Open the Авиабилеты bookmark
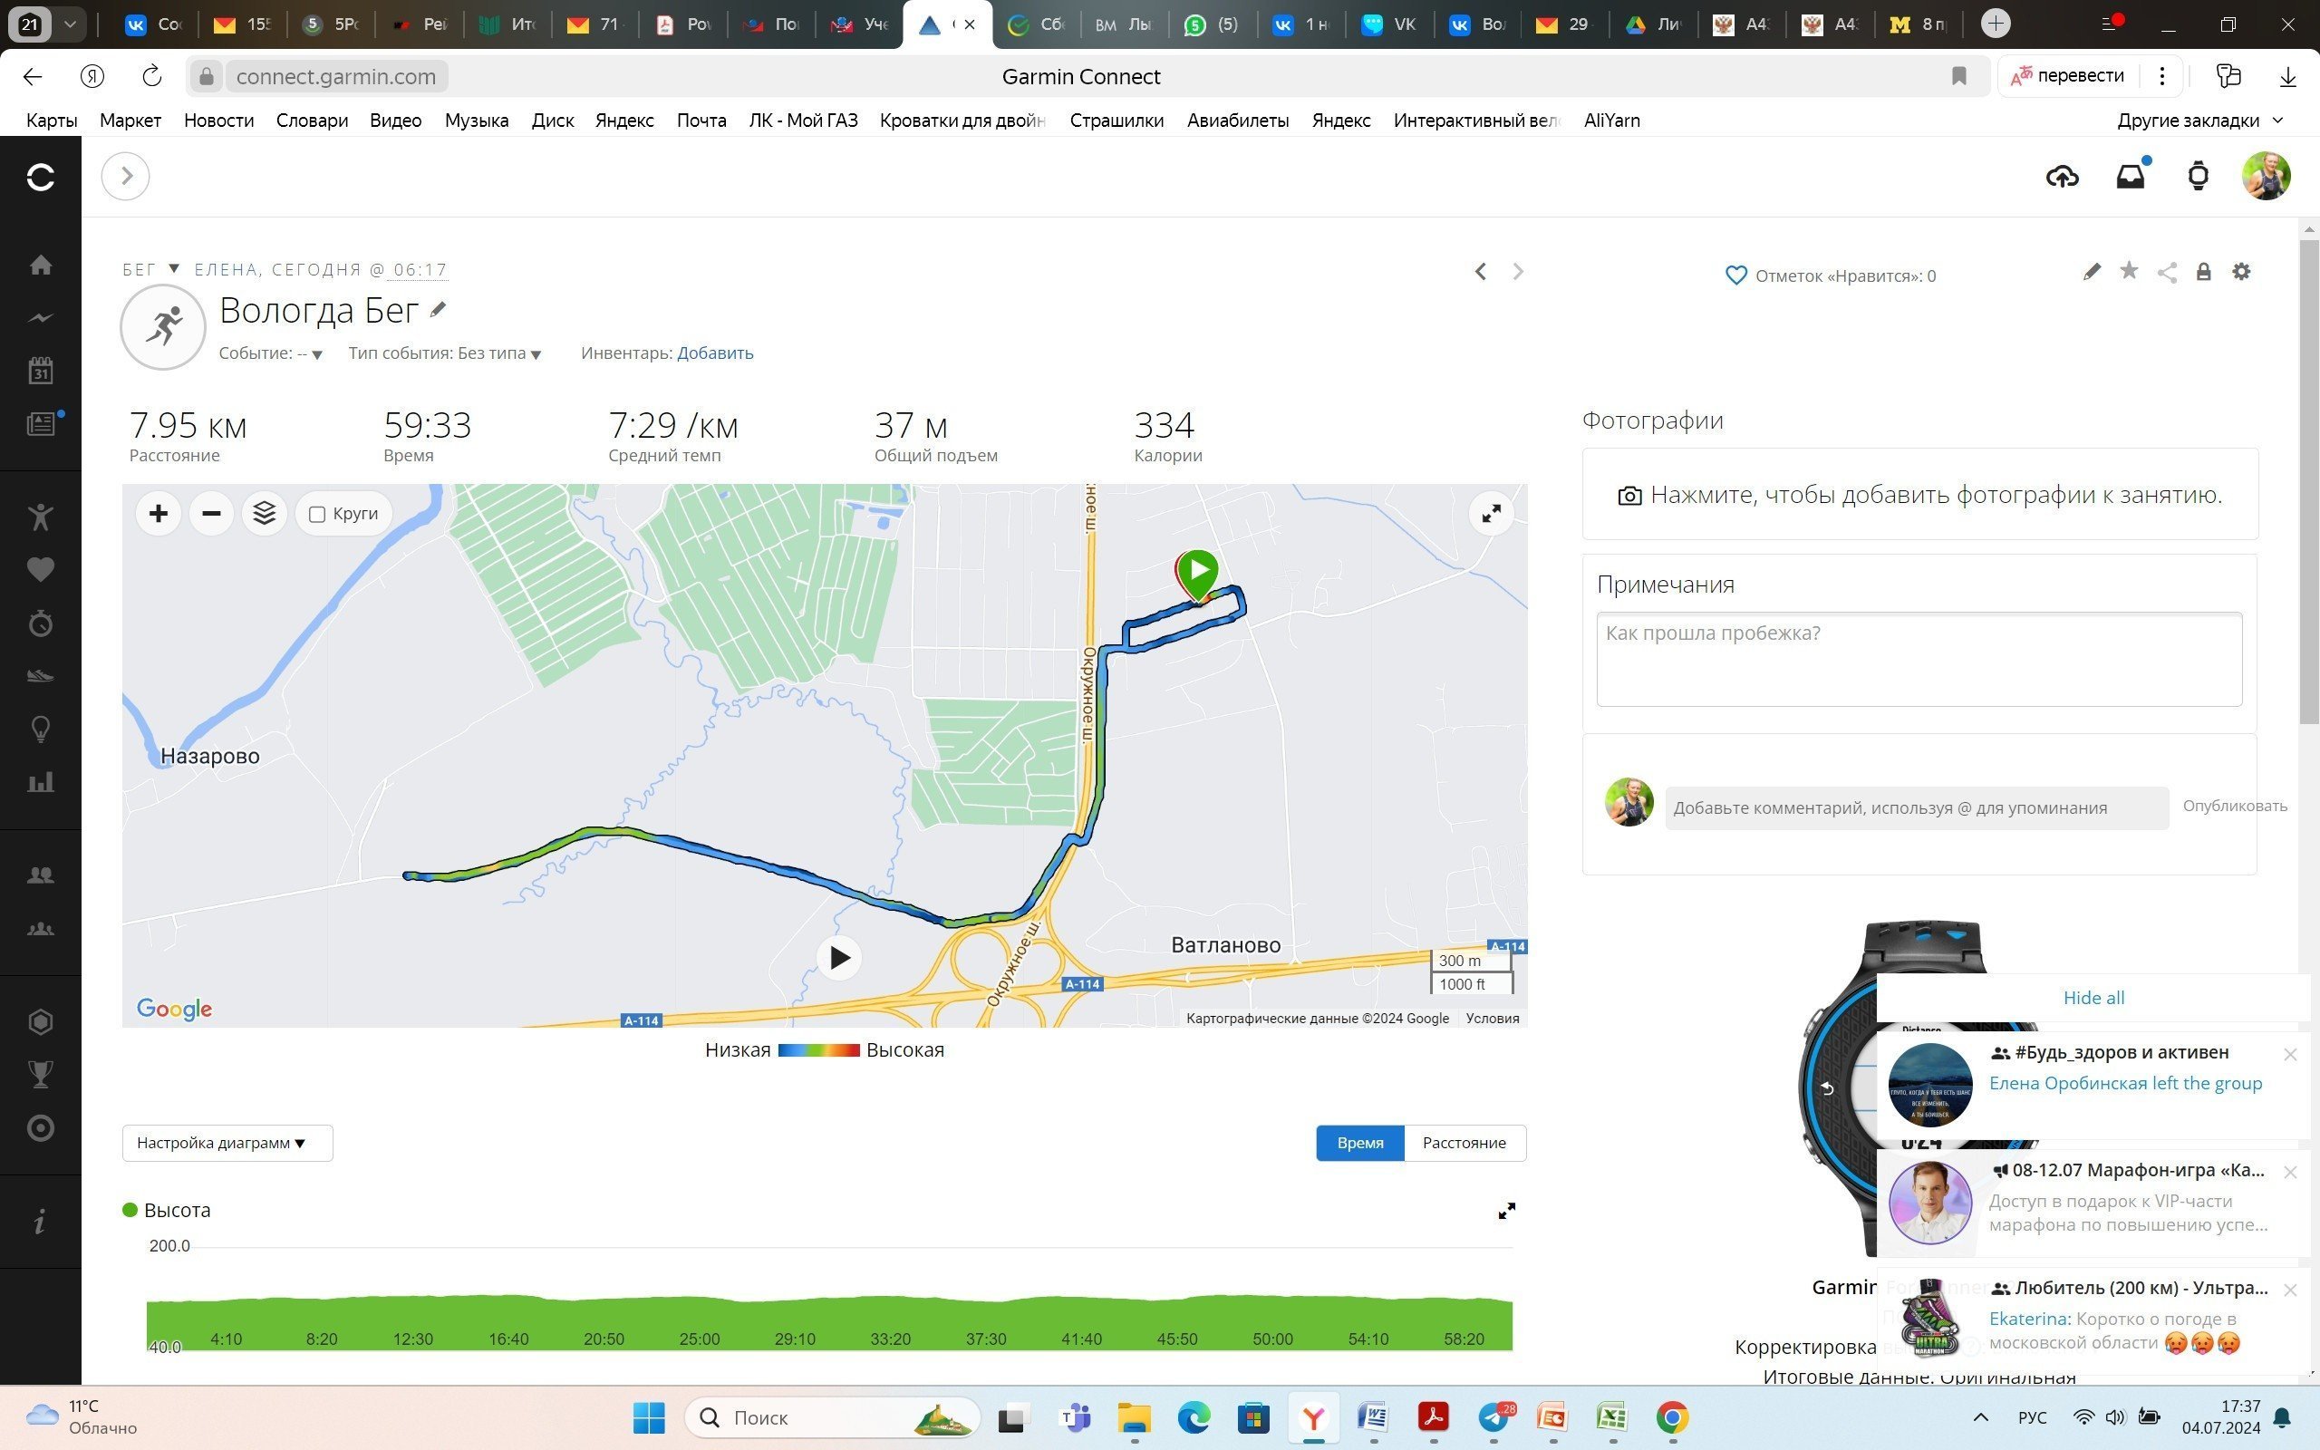The width and height of the screenshot is (2320, 1450). [1238, 121]
